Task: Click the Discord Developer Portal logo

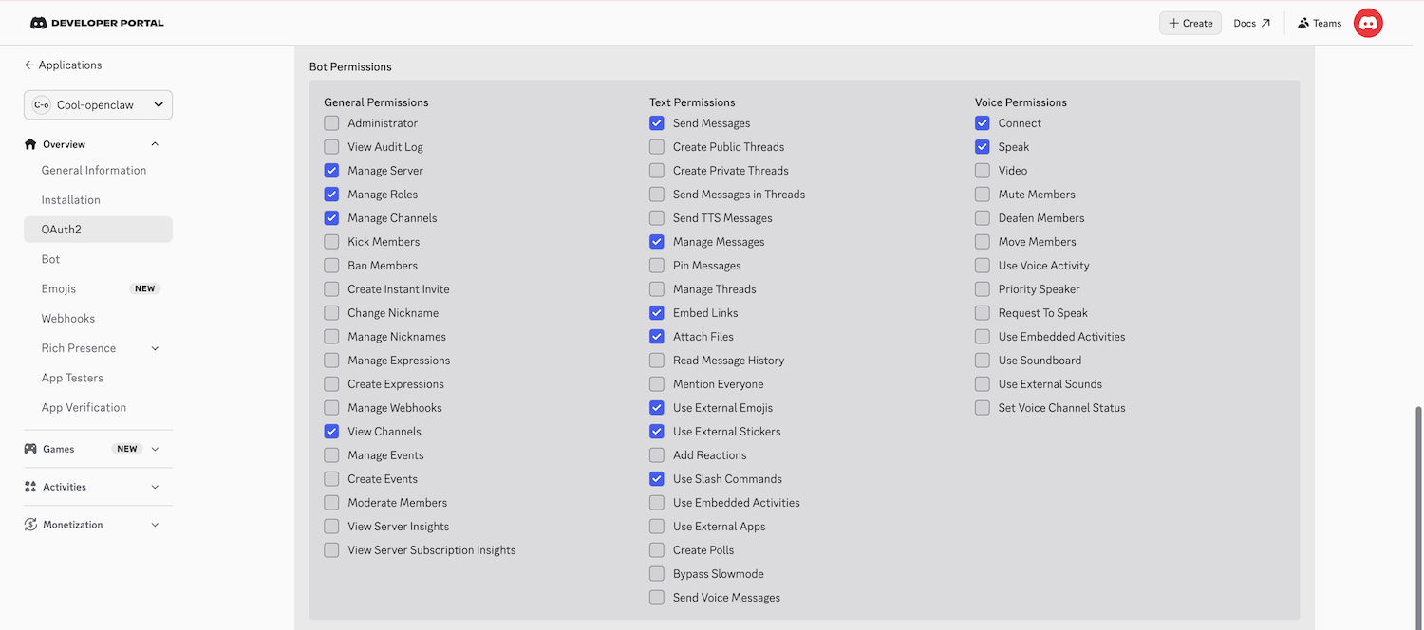Action: tap(95, 22)
